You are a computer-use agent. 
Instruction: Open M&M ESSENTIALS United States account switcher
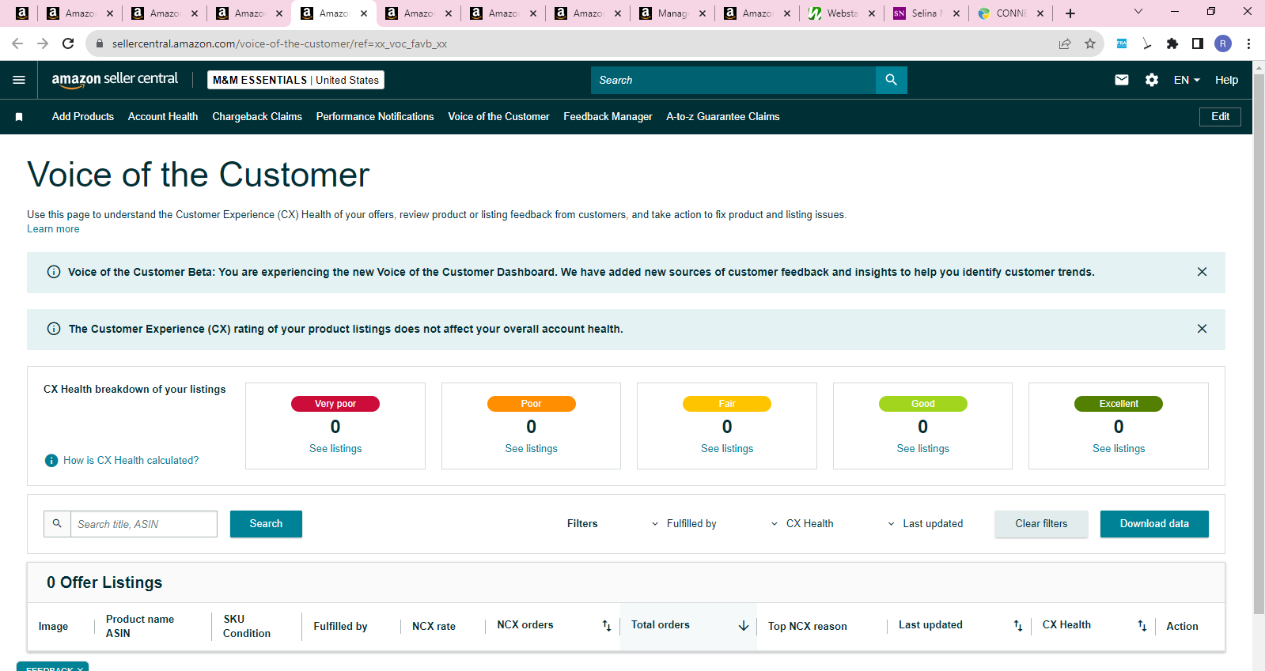296,80
